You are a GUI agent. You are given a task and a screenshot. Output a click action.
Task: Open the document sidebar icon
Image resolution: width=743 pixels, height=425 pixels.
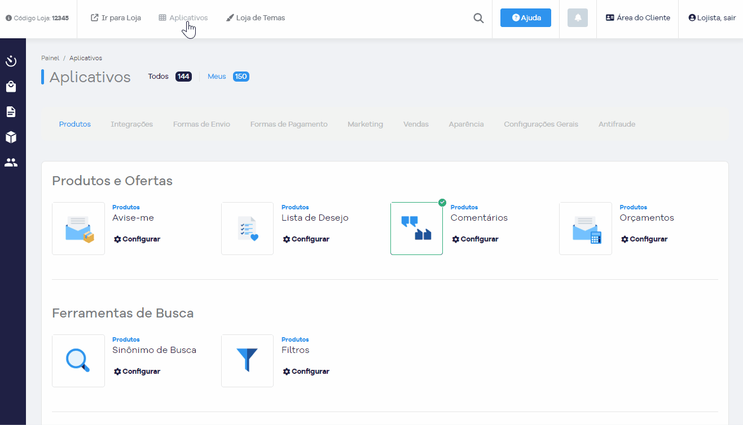pos(11,111)
